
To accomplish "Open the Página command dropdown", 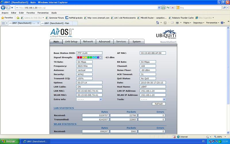I will click(x=187, y=23).
